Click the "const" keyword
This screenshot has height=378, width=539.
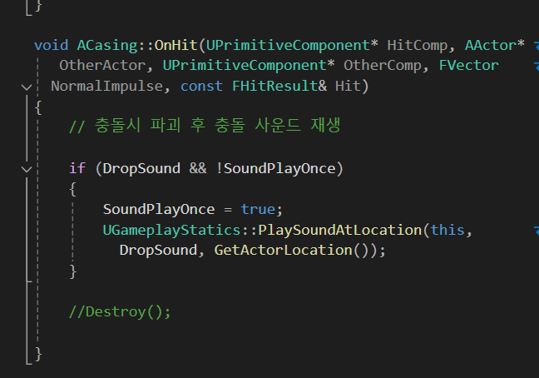[x=201, y=86]
